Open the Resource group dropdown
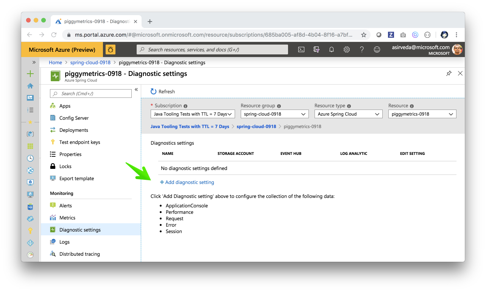 pyautogui.click(x=274, y=114)
